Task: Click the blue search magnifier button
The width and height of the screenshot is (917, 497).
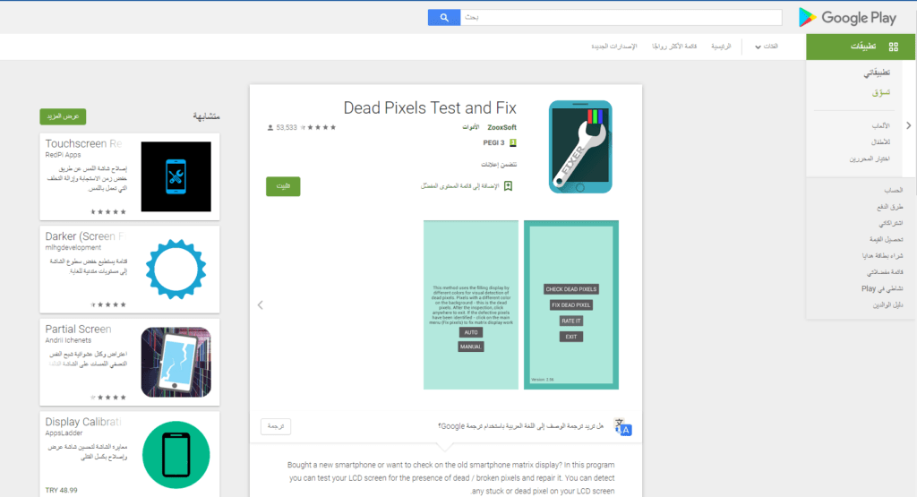Action: click(x=443, y=17)
